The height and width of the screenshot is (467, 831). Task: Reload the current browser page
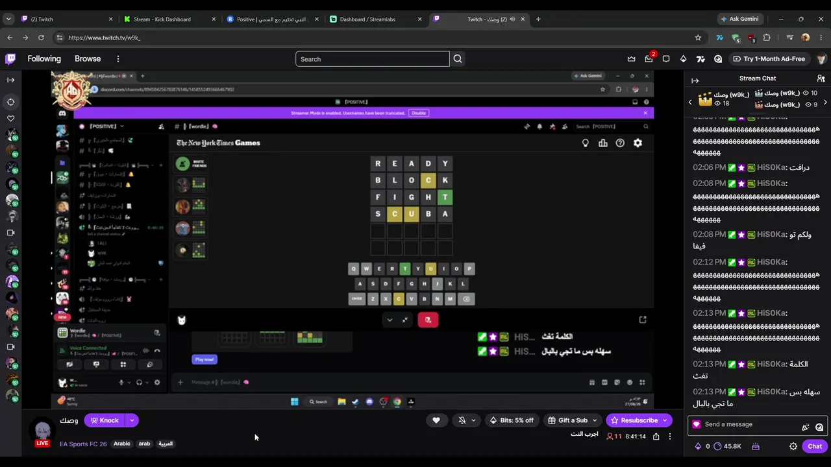pos(41,38)
